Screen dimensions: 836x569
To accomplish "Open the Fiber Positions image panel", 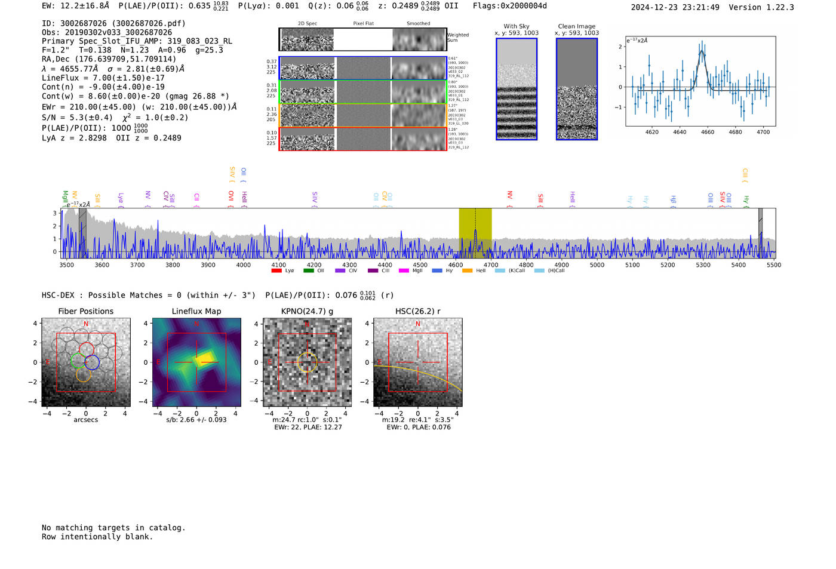I will [86, 362].
